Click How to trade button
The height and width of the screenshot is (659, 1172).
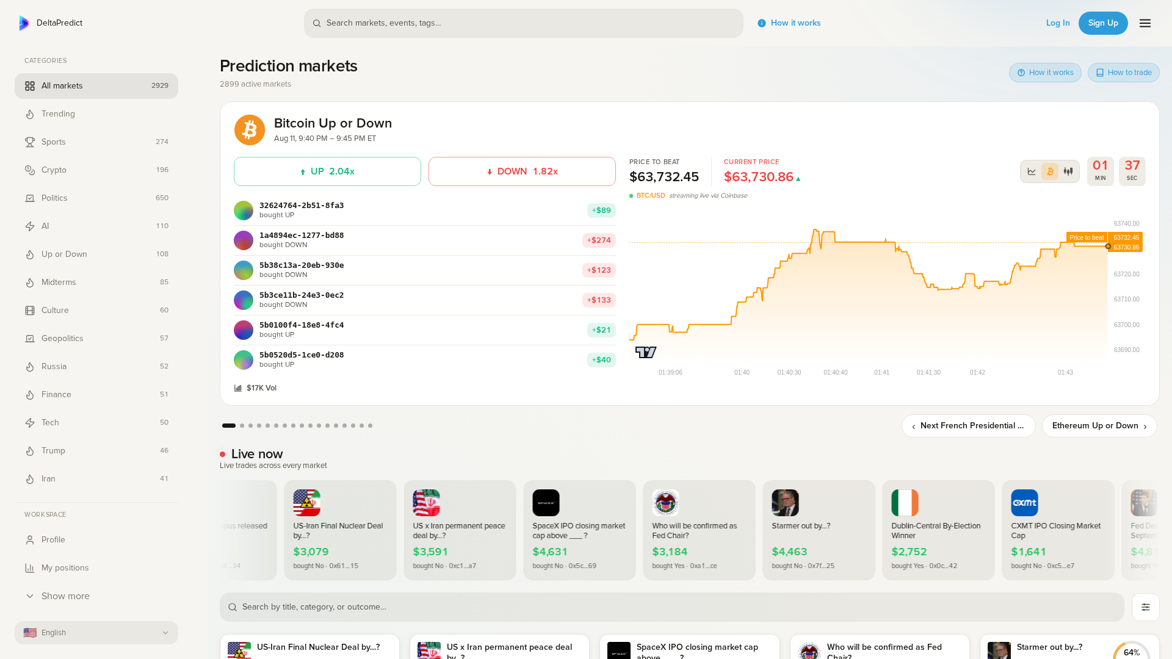pyautogui.click(x=1123, y=73)
